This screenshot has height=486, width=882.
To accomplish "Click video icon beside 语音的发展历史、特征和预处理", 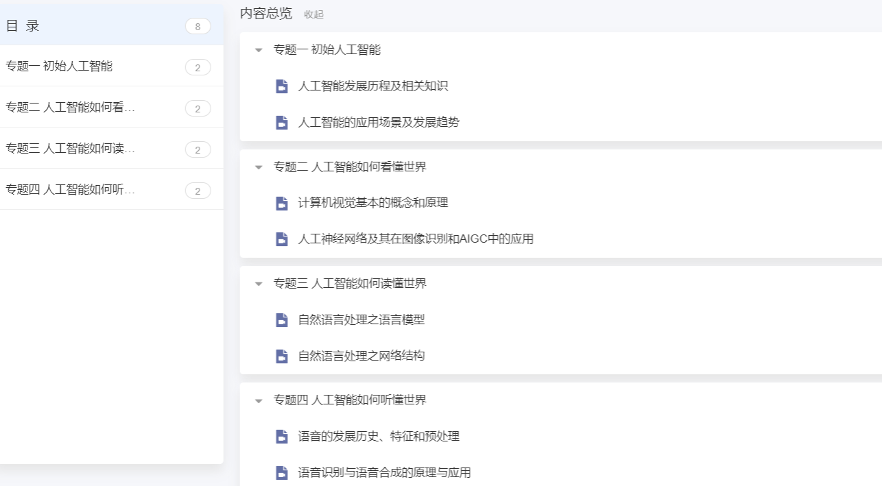I will (281, 437).
